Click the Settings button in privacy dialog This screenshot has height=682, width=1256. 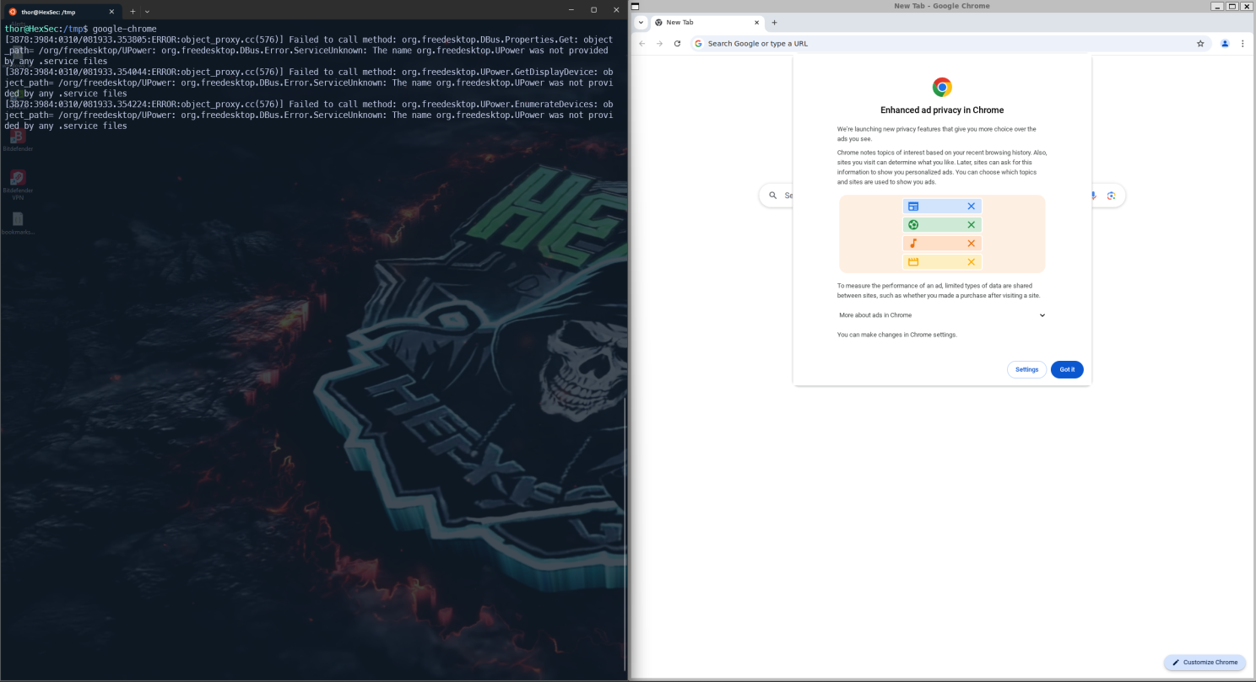point(1026,369)
